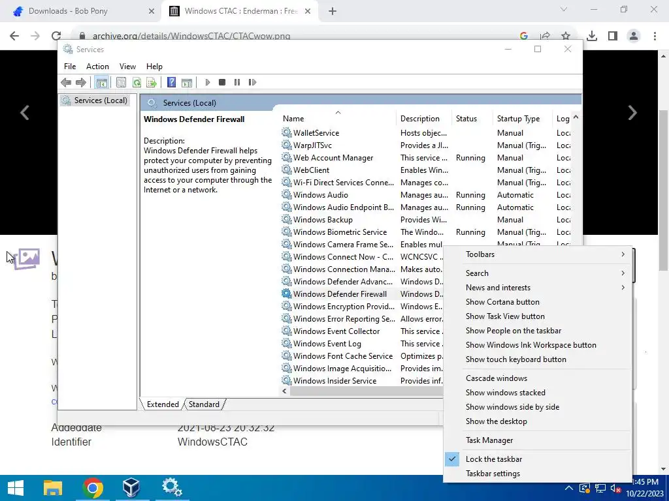Open the VirtualBox cube taskbar icon
The height and width of the screenshot is (501, 669).
coord(131,488)
